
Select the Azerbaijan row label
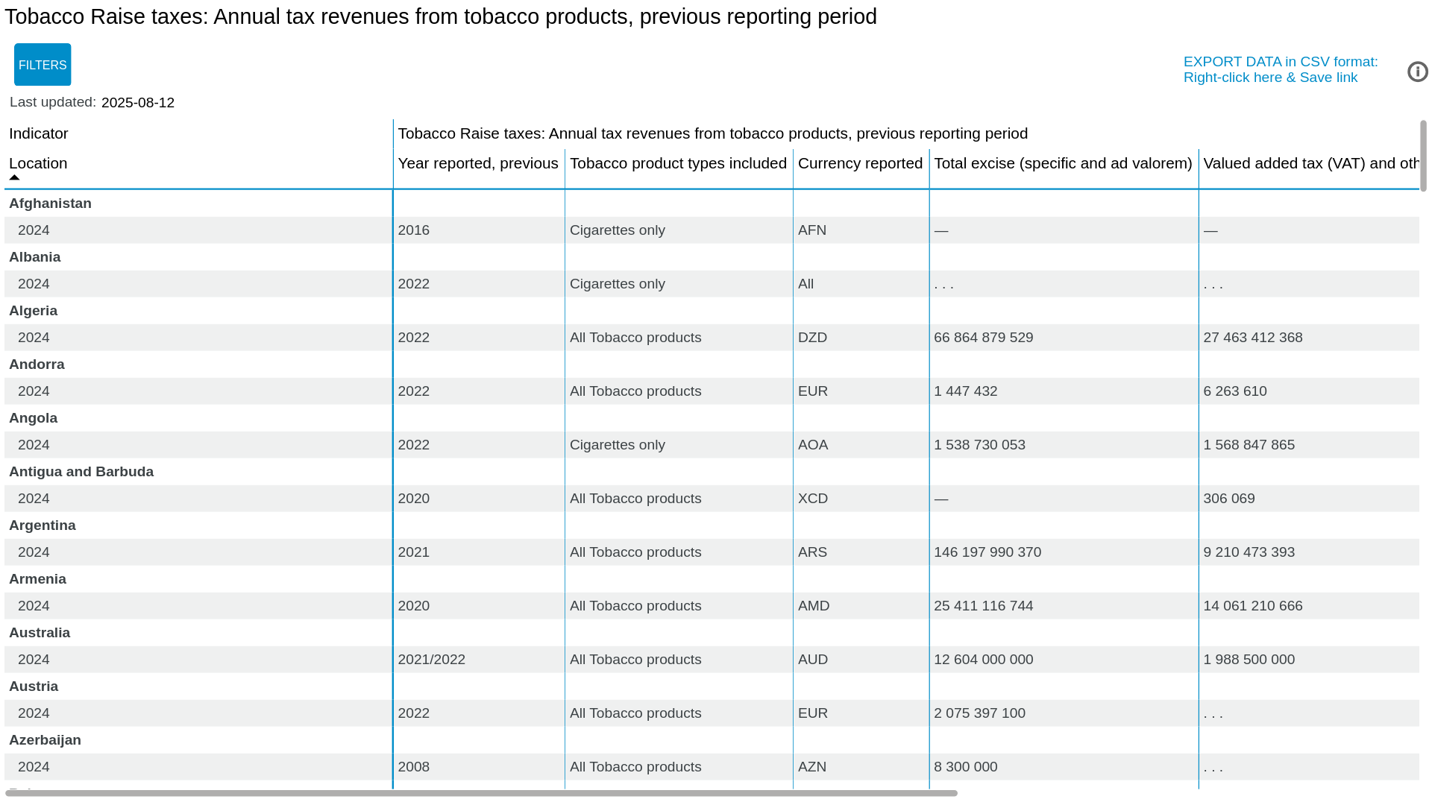tap(45, 740)
